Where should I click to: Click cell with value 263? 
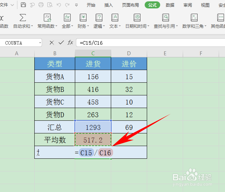point(93,114)
